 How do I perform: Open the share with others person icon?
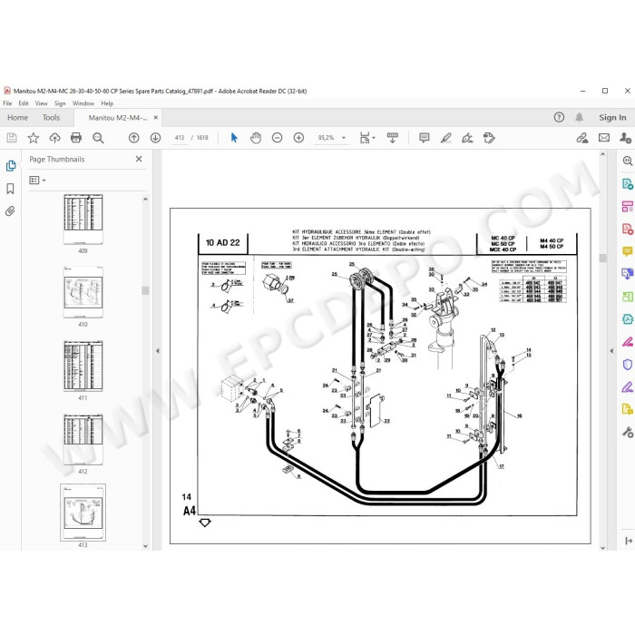point(625,138)
